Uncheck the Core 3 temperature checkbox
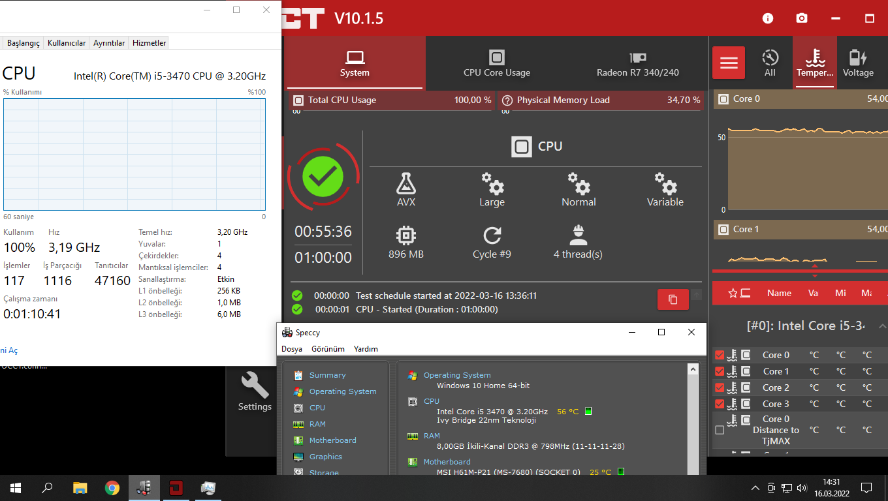 click(x=720, y=404)
